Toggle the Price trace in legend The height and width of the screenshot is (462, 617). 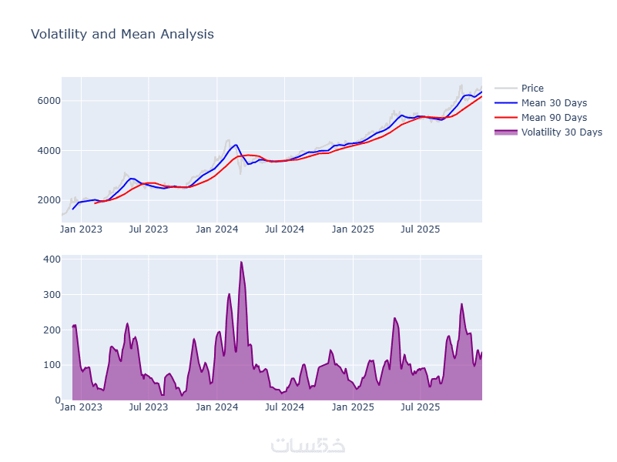tap(531, 88)
